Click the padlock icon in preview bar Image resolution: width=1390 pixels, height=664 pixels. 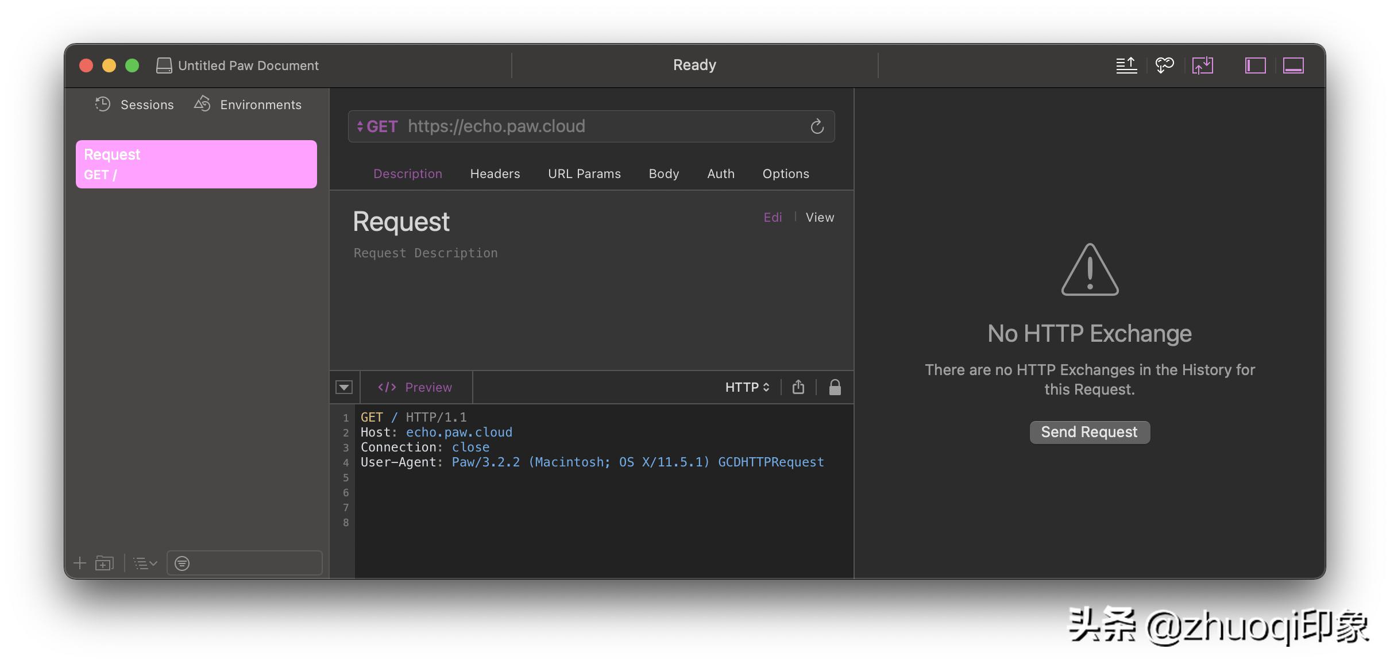pyautogui.click(x=835, y=388)
